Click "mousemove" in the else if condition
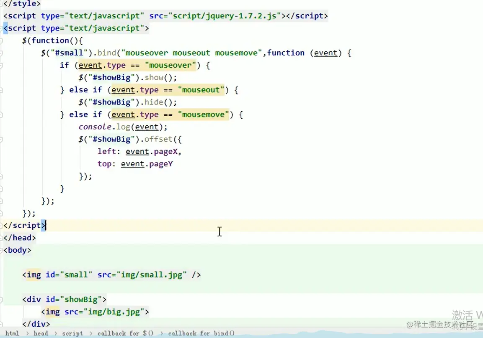Viewport: 483px width, 338px height. coord(203,114)
